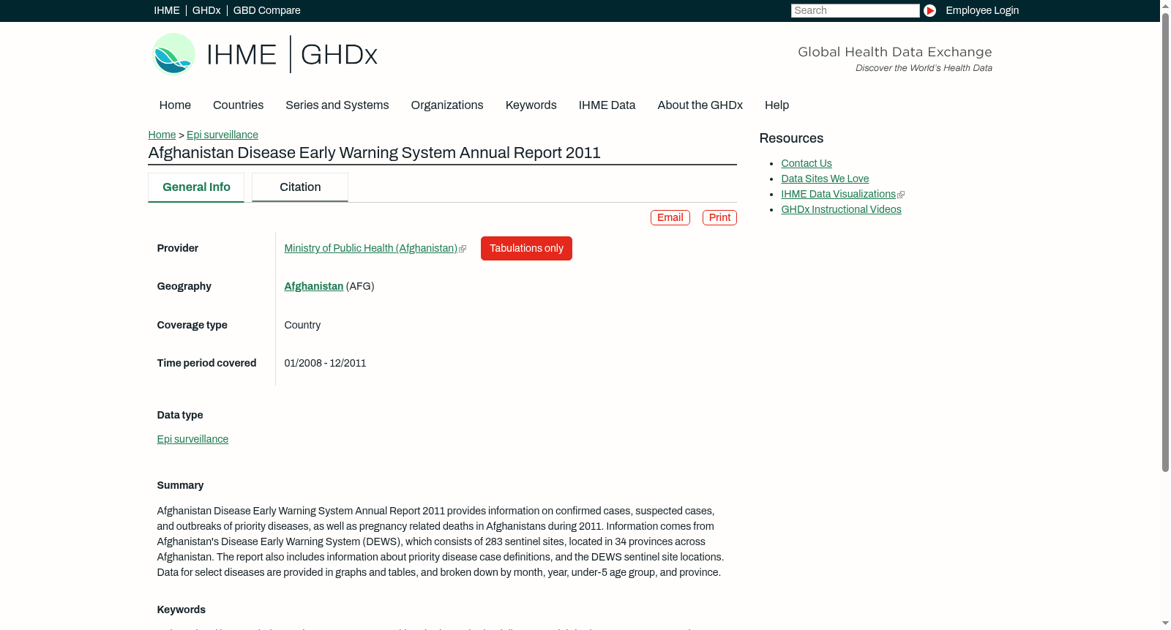Click external link icon beside Ministry of Public Health
This screenshot has height=630, width=1171.
463,249
